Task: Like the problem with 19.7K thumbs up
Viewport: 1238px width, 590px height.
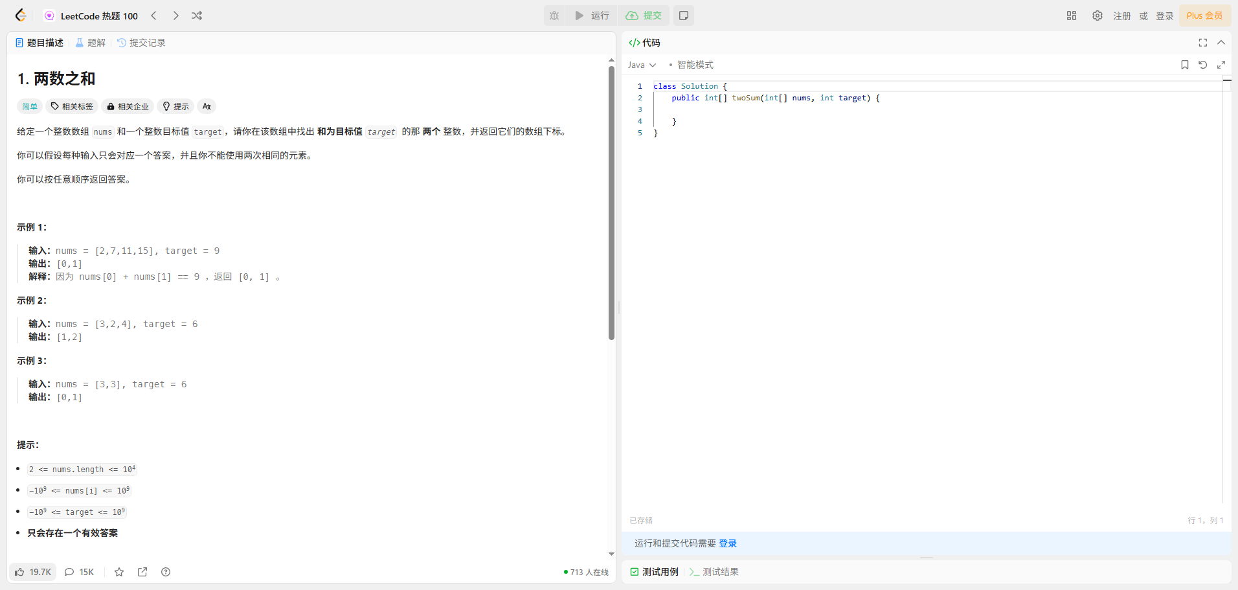Action: [x=33, y=572]
